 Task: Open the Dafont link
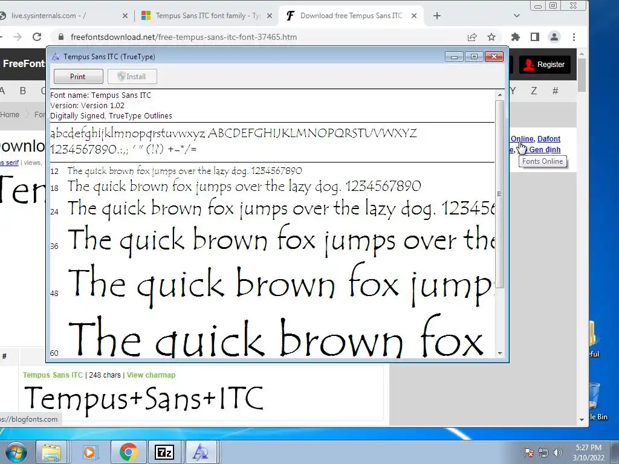click(549, 139)
